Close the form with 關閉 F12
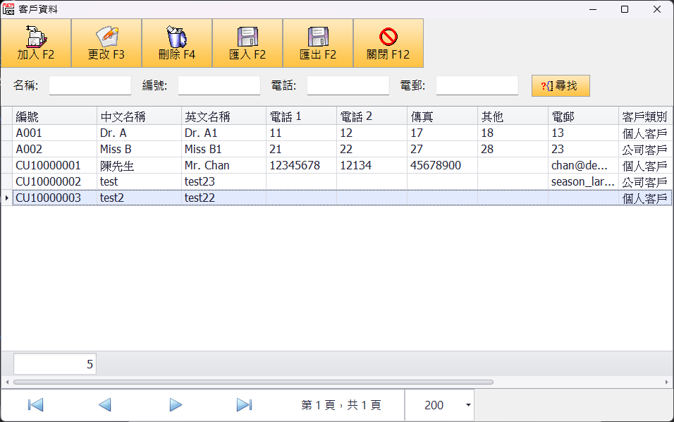 point(388,43)
